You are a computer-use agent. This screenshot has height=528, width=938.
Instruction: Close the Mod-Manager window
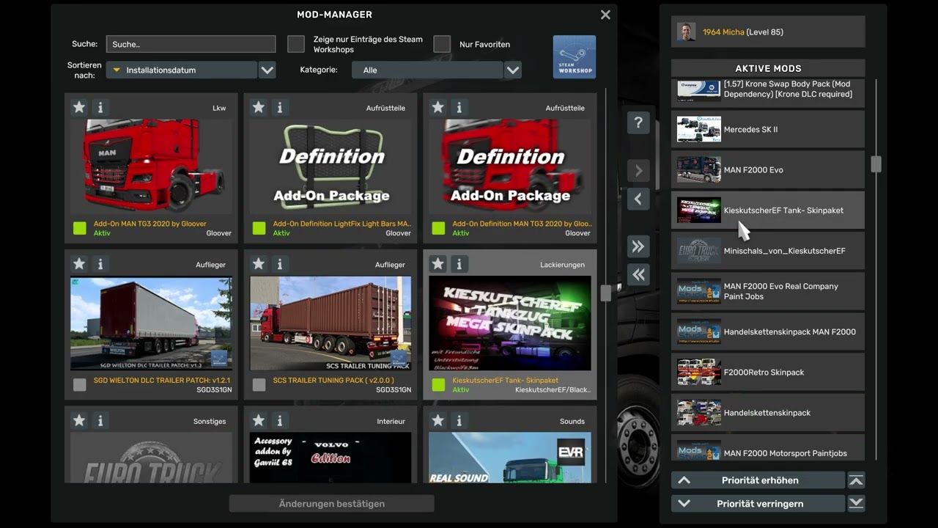(605, 15)
